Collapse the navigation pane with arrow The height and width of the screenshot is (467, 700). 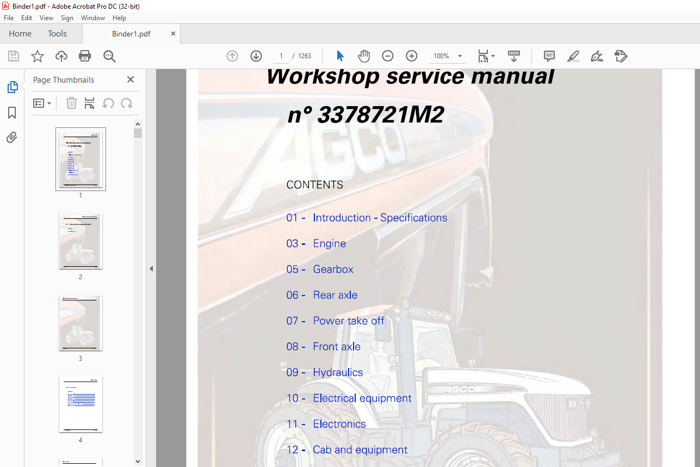[151, 268]
